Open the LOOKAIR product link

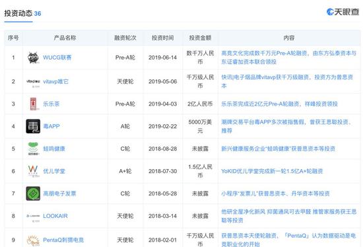tap(55, 216)
